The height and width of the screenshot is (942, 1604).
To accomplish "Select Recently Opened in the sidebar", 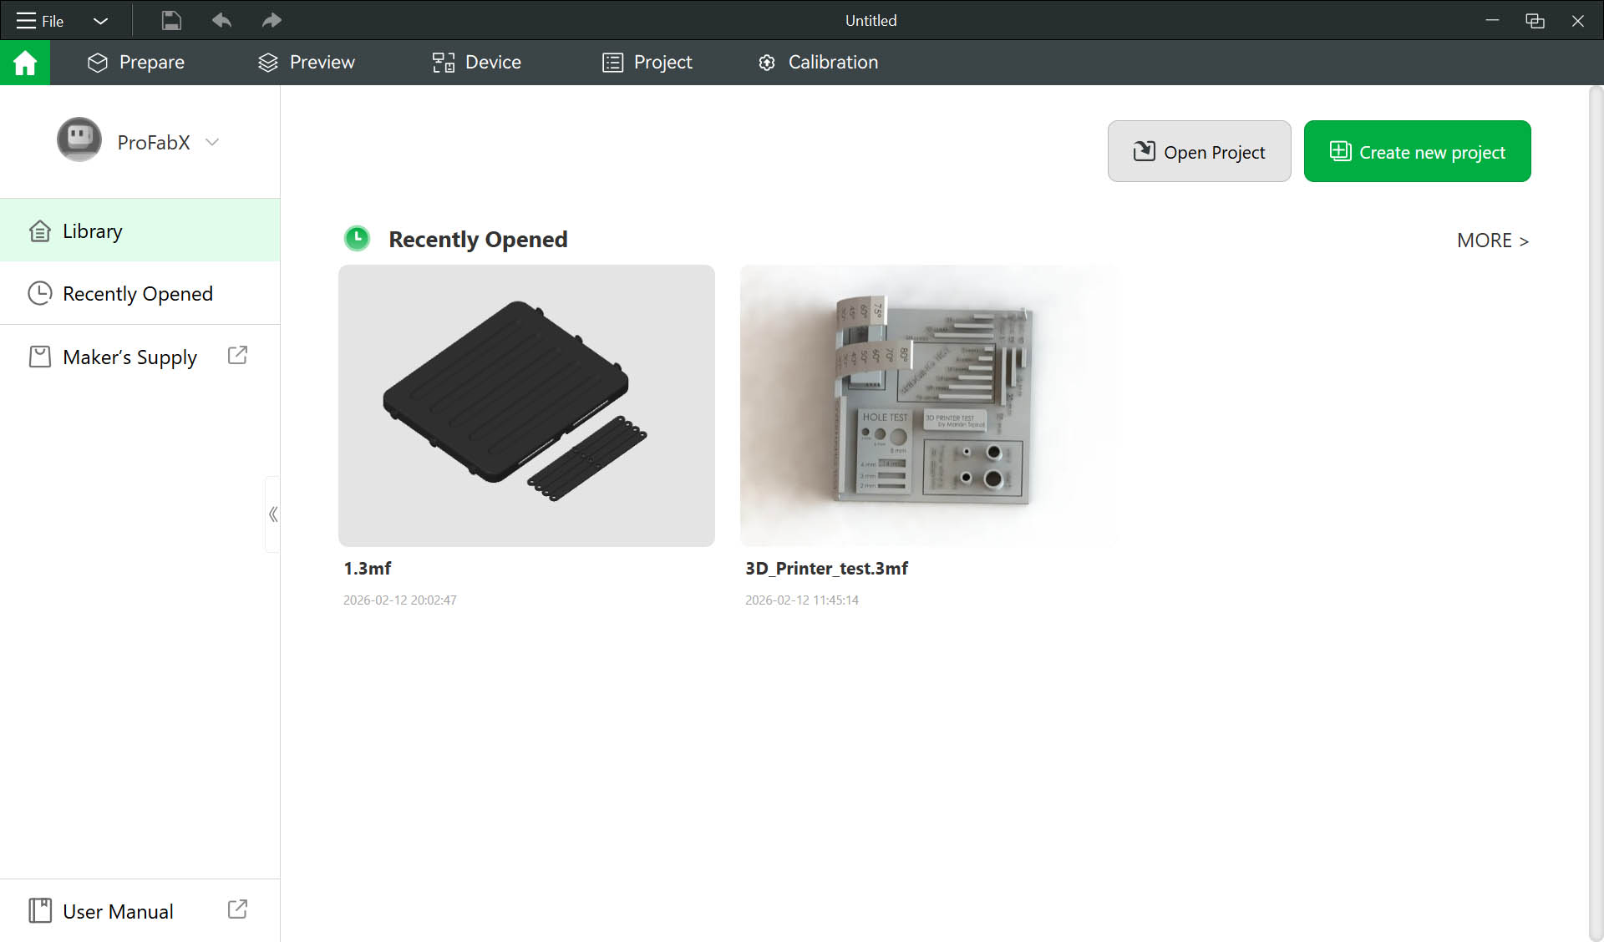I will (138, 294).
